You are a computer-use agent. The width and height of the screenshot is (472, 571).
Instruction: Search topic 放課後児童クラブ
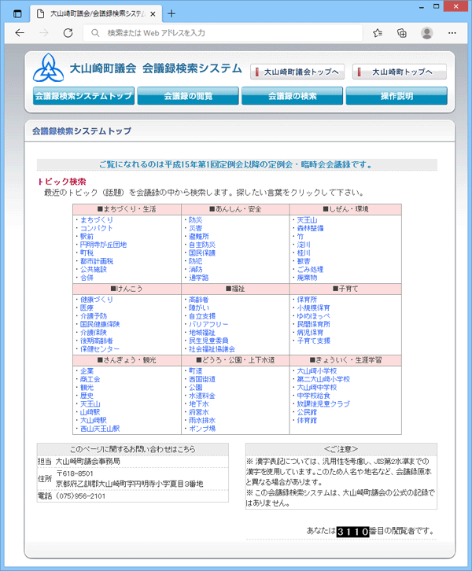pyautogui.click(x=323, y=403)
